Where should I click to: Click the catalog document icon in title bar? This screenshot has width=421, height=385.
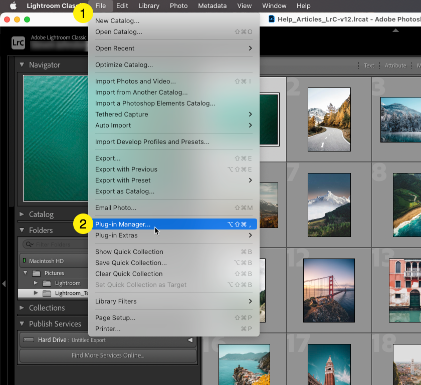pos(272,19)
